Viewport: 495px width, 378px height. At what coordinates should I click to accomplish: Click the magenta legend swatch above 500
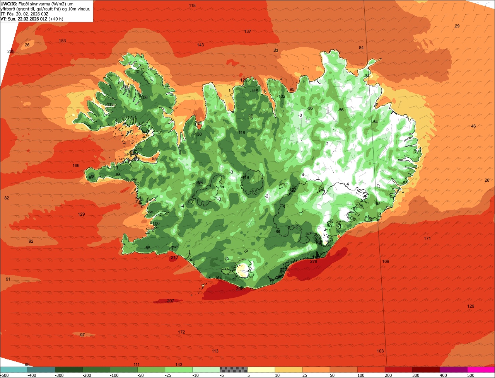tap(481, 369)
